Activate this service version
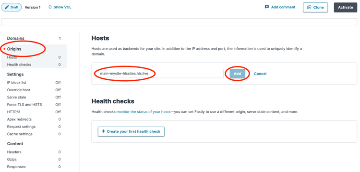360x172 pixels. tap(345, 7)
